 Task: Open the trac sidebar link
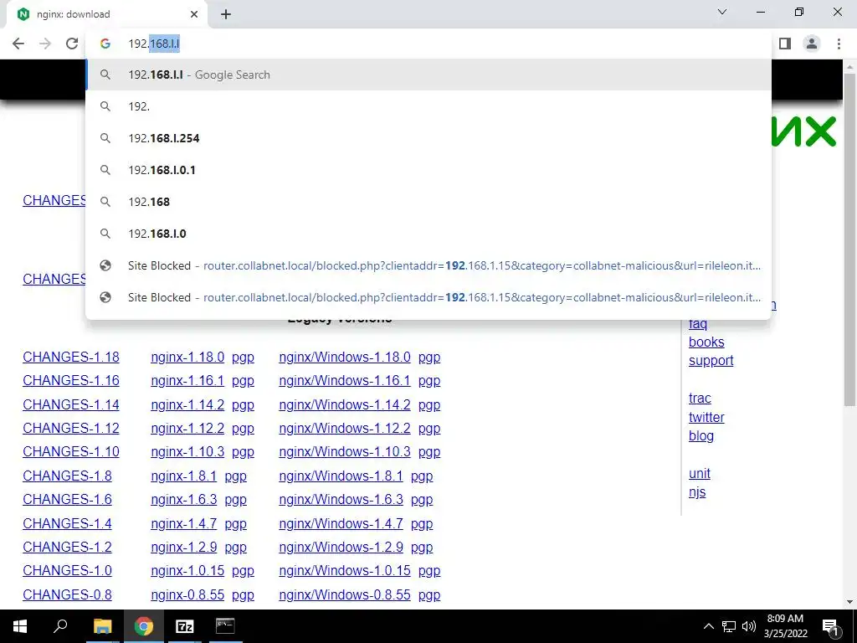[x=700, y=398]
